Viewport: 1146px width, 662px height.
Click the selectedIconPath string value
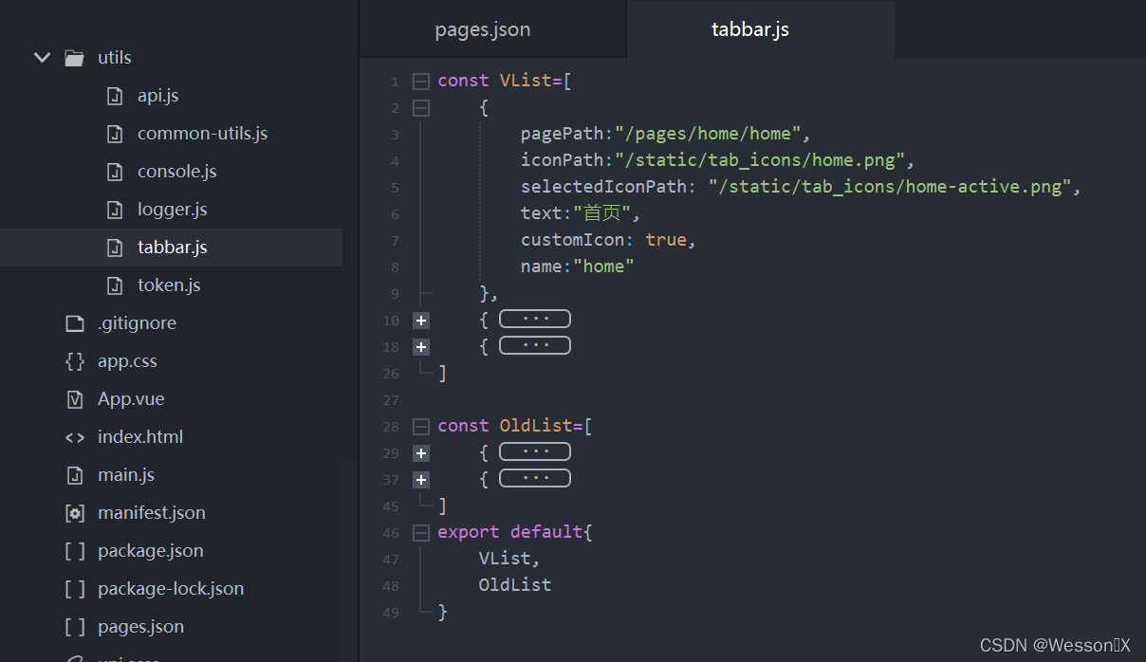click(x=890, y=187)
